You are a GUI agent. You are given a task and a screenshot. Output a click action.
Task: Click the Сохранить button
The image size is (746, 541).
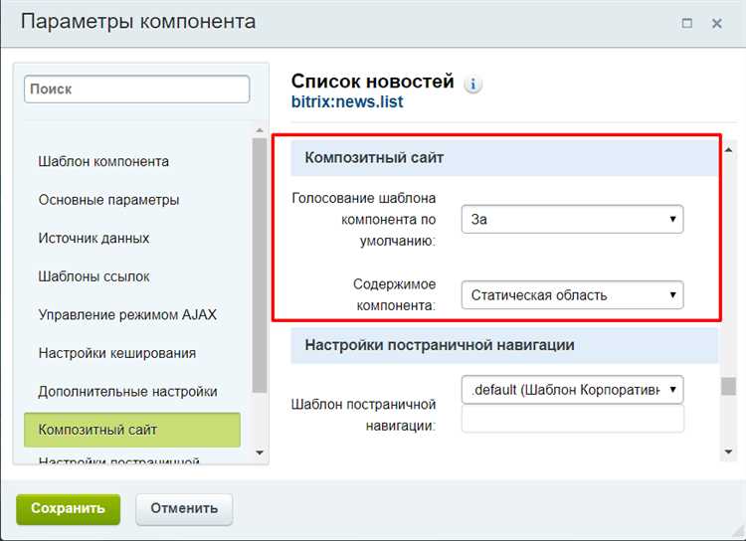pos(68,508)
